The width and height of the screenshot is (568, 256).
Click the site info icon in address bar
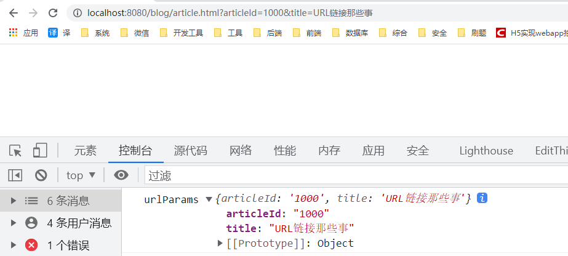click(78, 14)
